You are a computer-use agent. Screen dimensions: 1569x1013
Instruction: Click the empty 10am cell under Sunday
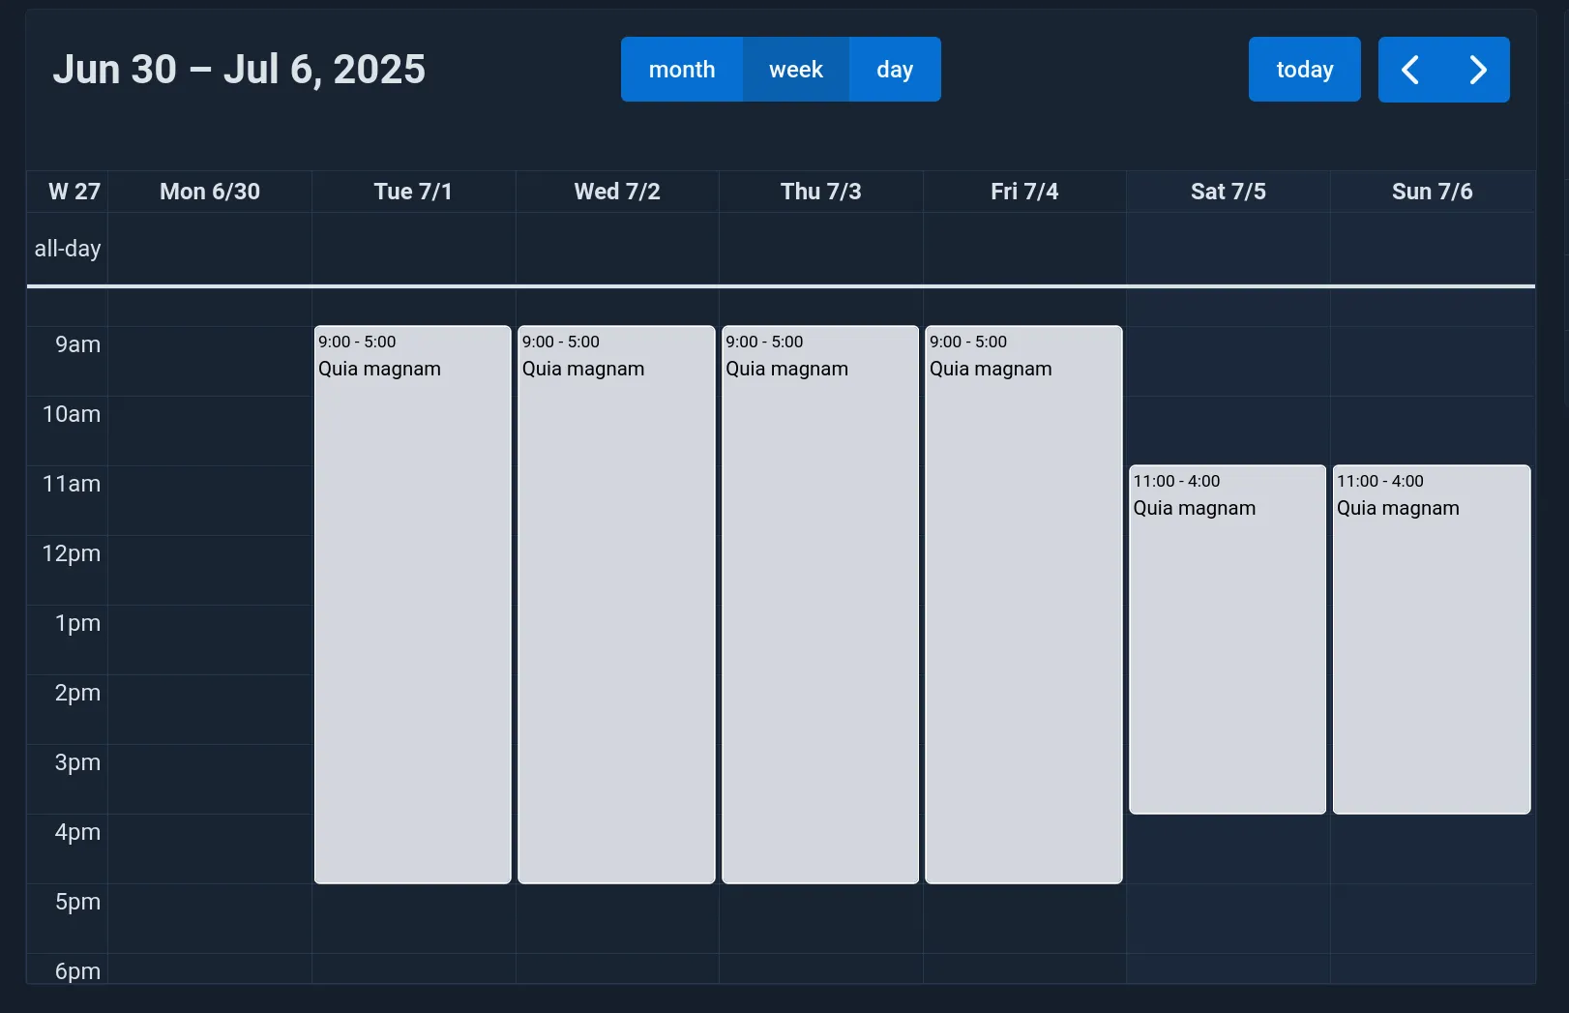pyautogui.click(x=1431, y=431)
